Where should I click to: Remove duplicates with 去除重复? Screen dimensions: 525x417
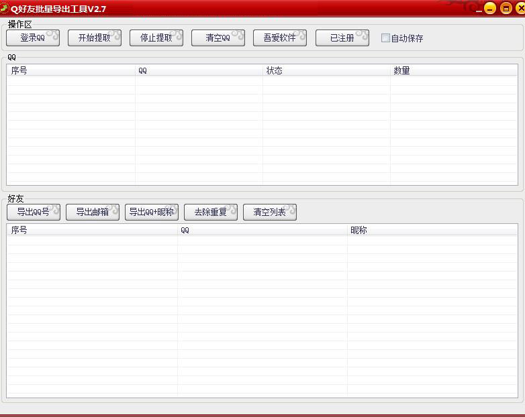[211, 212]
